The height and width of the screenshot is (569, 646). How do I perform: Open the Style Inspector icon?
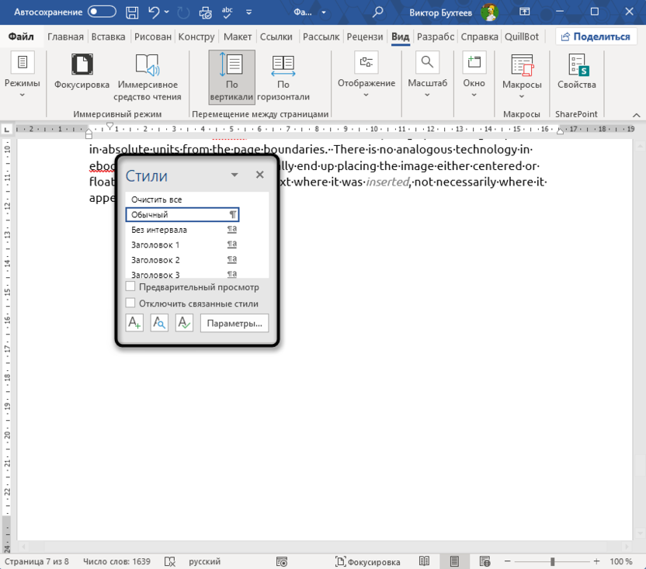click(159, 323)
